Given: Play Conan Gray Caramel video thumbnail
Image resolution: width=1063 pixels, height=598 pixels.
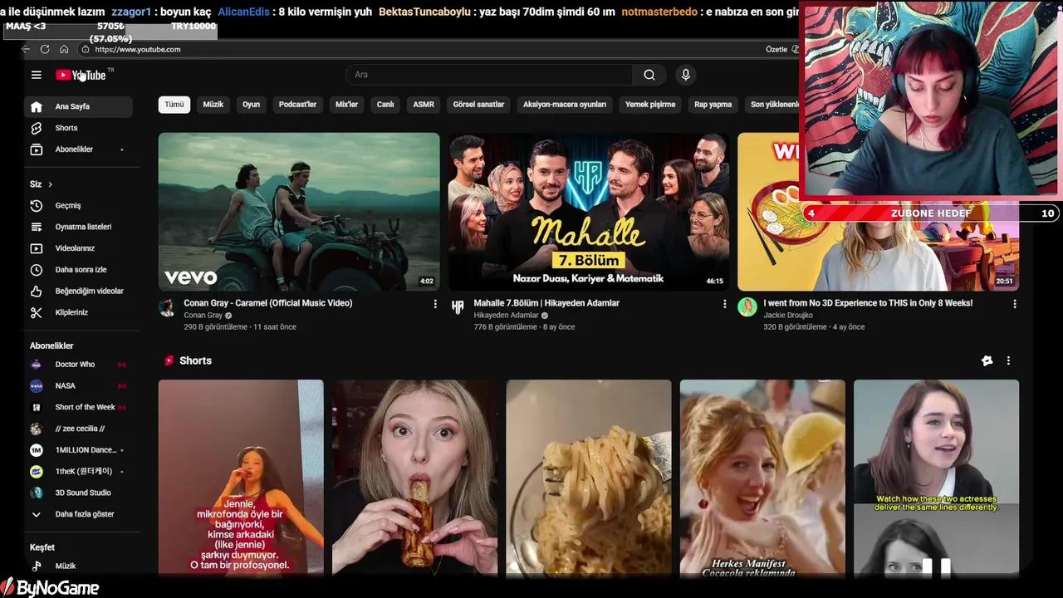Looking at the screenshot, I should click(x=299, y=212).
